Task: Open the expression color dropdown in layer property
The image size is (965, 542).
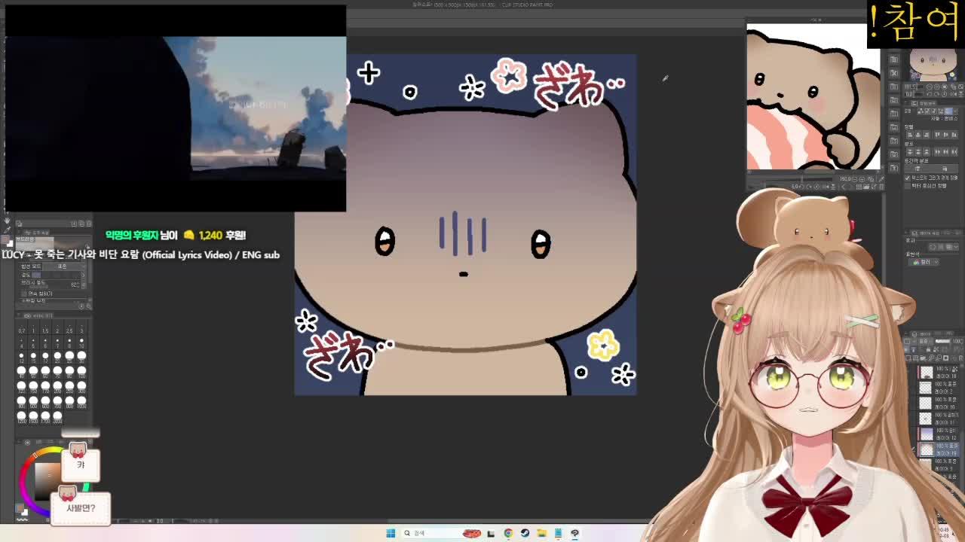Action: pos(924,262)
